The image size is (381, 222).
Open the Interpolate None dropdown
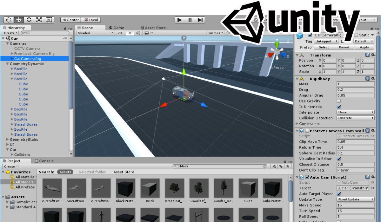click(356, 112)
